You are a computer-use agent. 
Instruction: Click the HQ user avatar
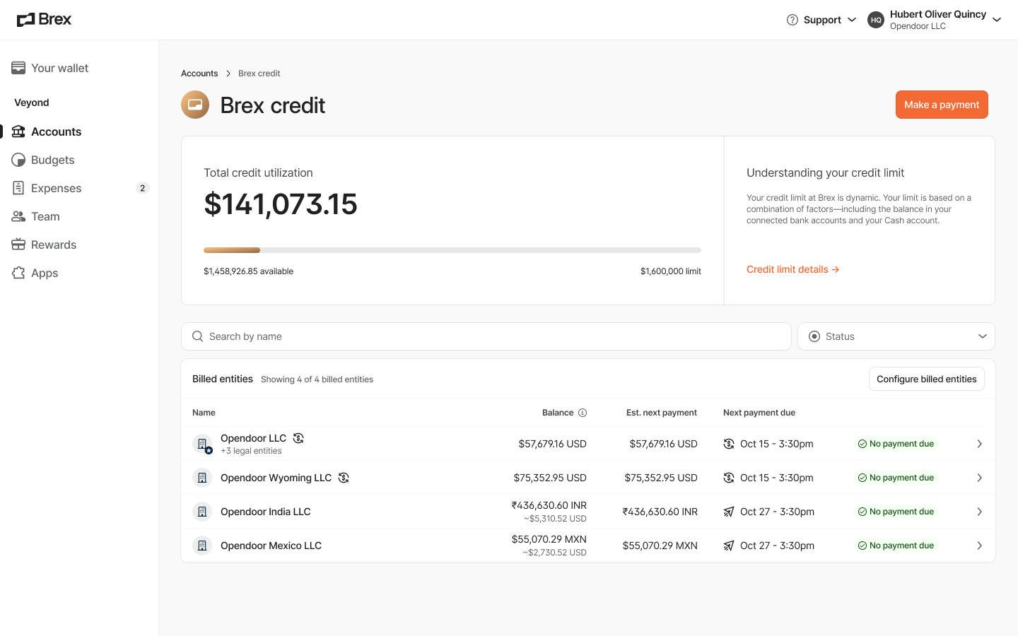point(876,20)
